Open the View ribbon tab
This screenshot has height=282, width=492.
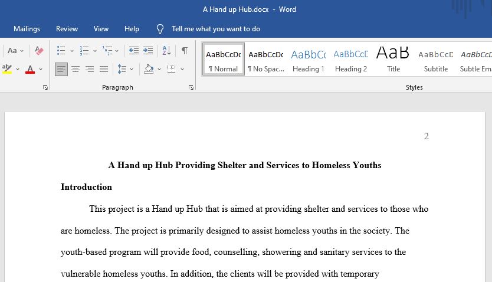[x=101, y=29]
